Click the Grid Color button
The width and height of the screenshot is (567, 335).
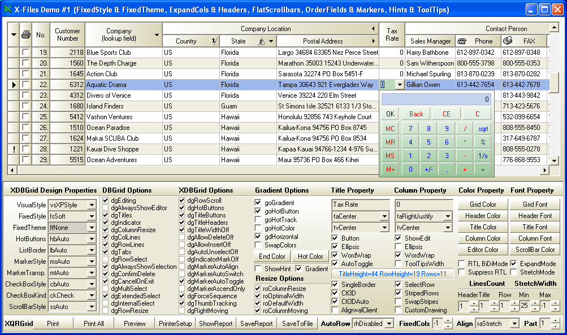click(483, 205)
